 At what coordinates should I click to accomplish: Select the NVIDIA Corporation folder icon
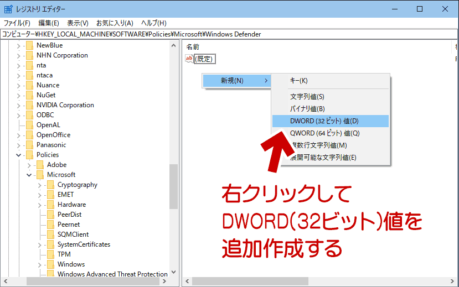(29, 105)
